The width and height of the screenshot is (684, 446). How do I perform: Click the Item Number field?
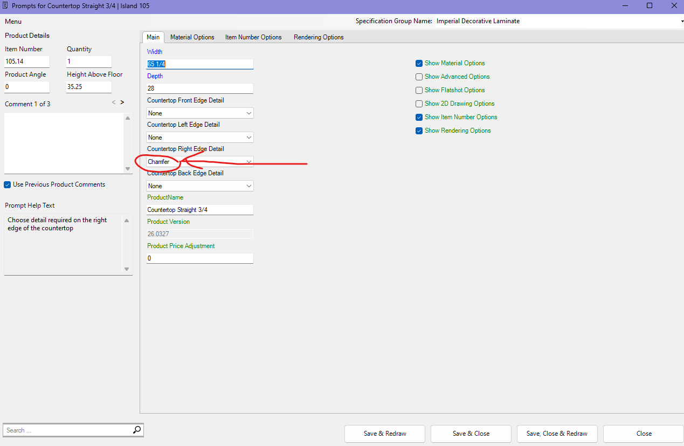click(27, 61)
